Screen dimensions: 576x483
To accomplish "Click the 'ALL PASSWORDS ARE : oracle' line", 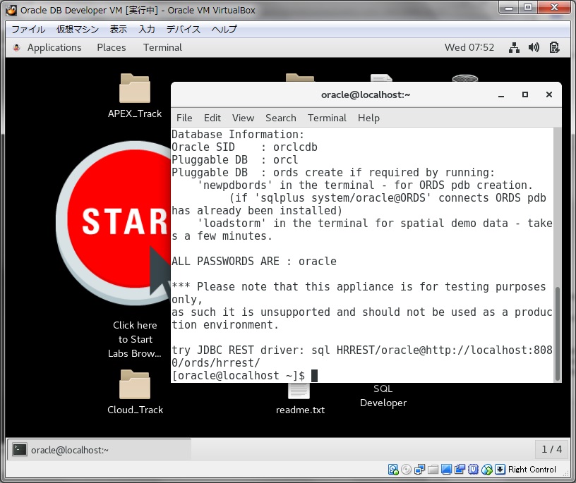I will pos(254,262).
